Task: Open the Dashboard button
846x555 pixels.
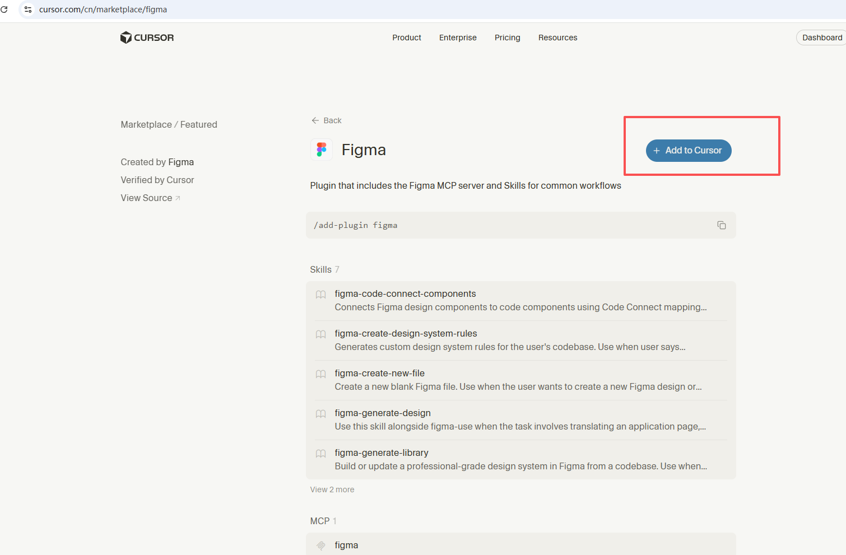Action: tap(821, 38)
